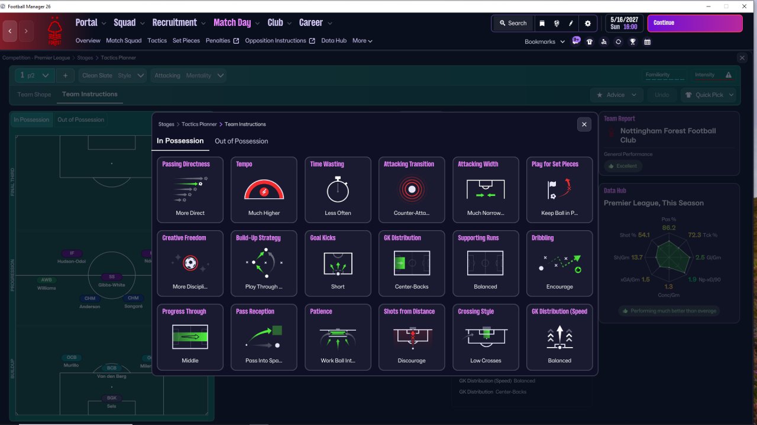Select the Team Instructions tab behind the popup
This screenshot has height=425, width=757.
coord(90,94)
